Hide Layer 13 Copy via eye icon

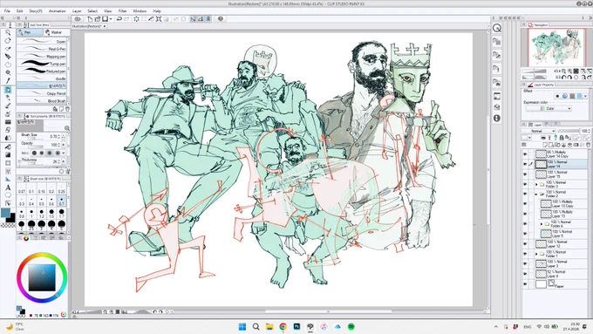525,204
